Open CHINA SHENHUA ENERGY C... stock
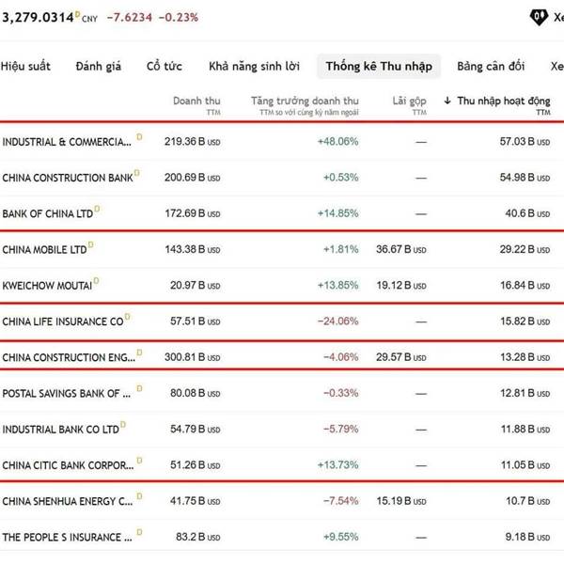Image resolution: width=564 pixels, height=564 pixels. (x=68, y=502)
